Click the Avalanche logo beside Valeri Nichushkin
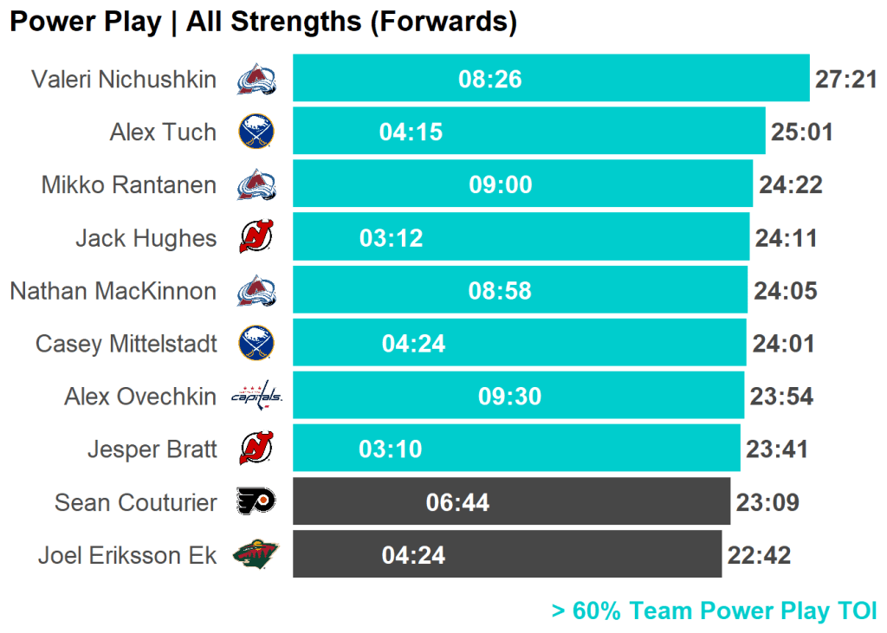 point(256,80)
